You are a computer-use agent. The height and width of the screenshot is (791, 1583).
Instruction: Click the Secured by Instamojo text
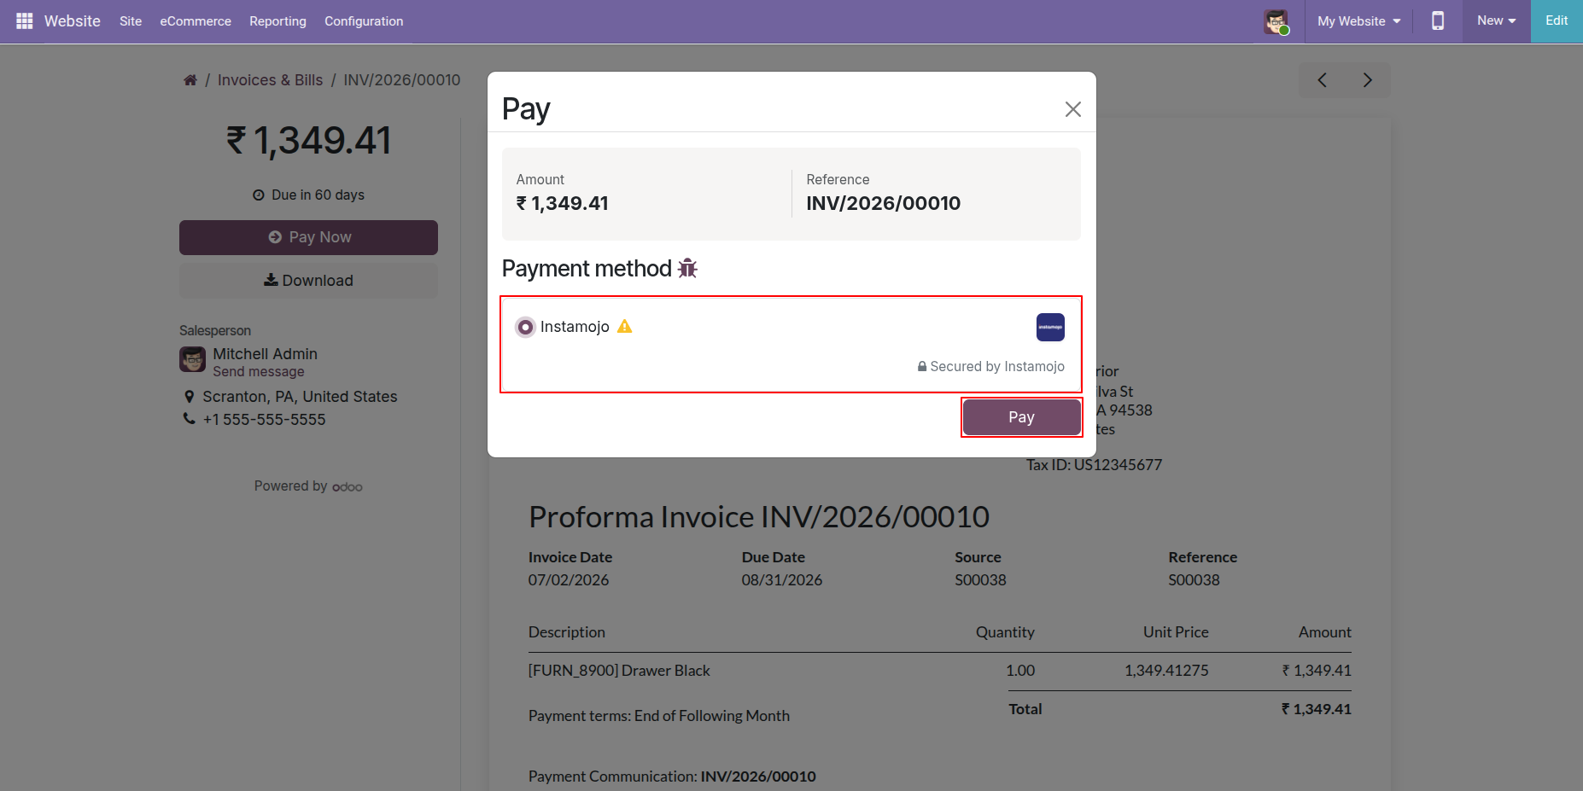[990, 367]
